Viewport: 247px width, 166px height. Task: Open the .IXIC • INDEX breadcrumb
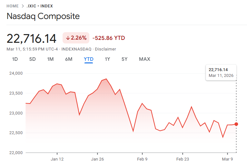40,6
